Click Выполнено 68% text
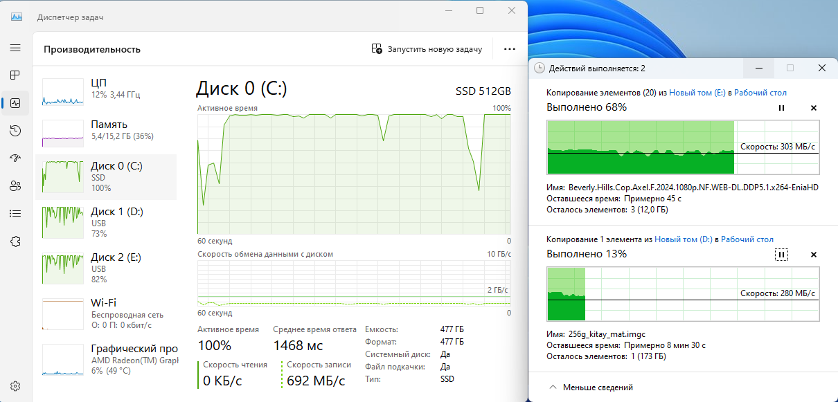Image resolution: width=838 pixels, height=402 pixels. coord(587,107)
